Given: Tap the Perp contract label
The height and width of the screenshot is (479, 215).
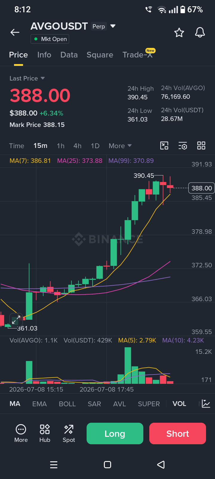Looking at the screenshot, I should pyautogui.click(x=99, y=26).
